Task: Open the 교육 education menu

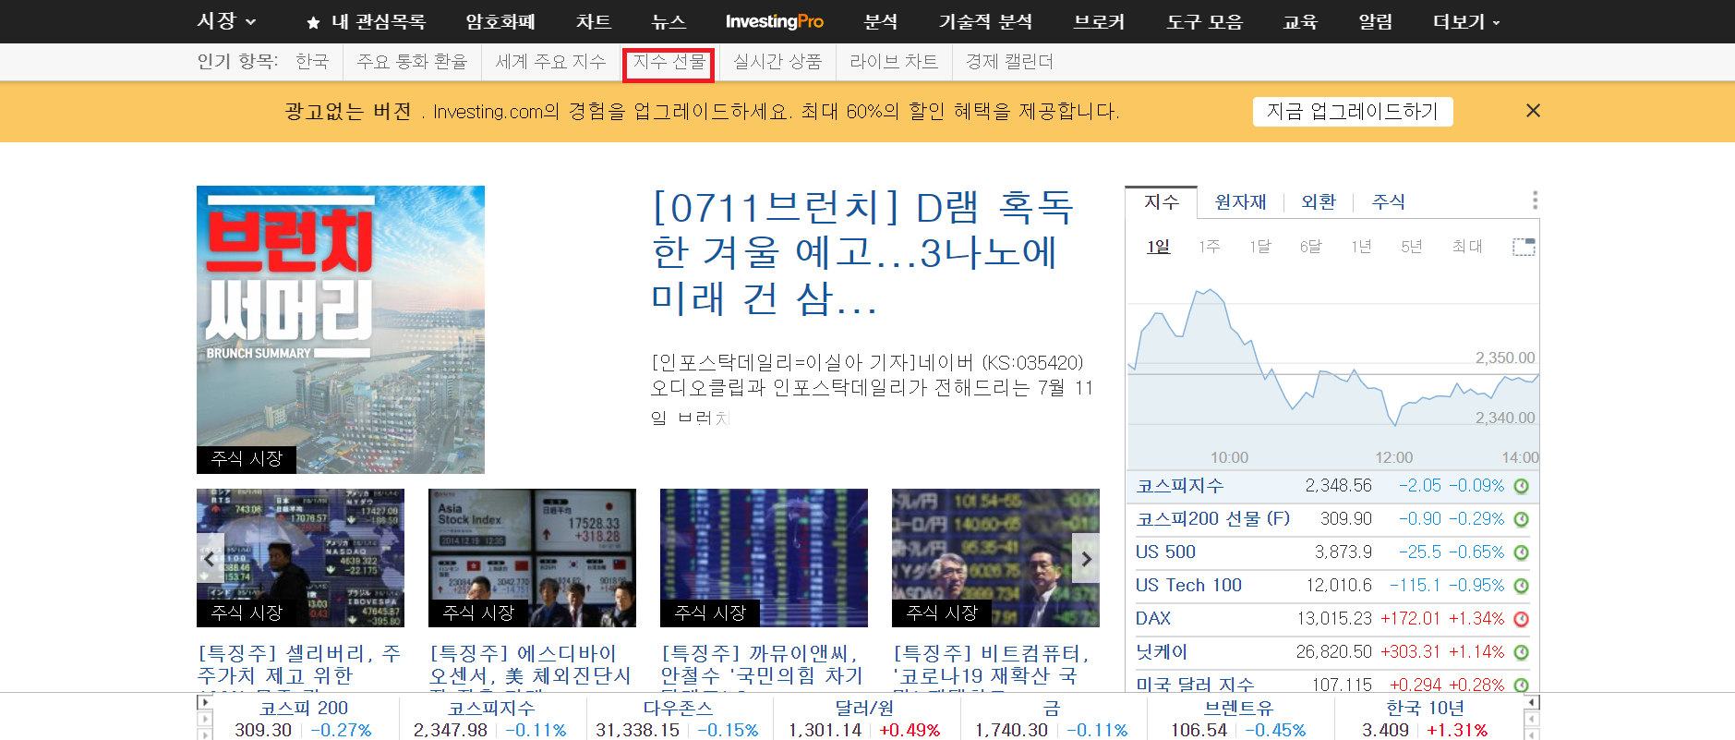Action: pos(1300,21)
